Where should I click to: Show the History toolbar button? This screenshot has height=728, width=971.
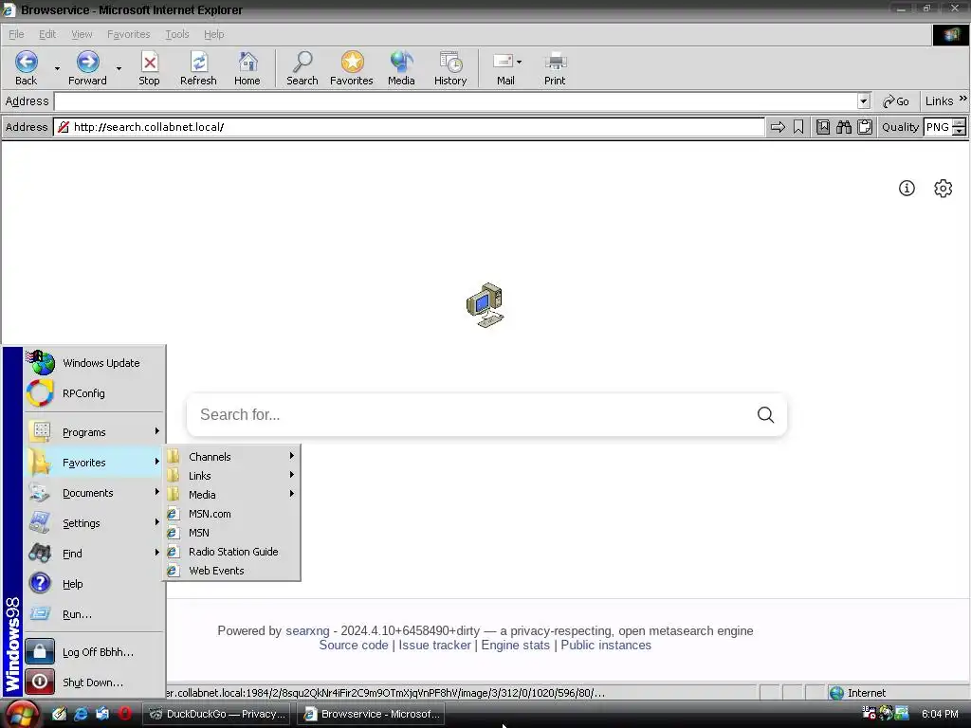[450, 68]
